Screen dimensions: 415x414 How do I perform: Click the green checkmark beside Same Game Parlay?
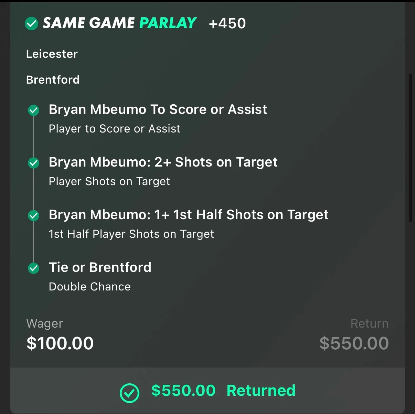31,24
